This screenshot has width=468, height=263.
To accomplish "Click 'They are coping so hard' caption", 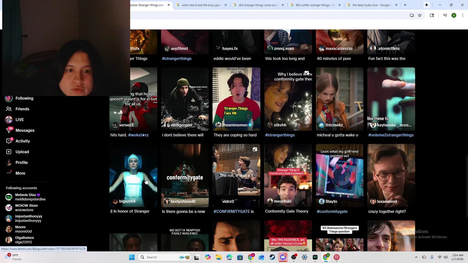I will click(235, 135).
